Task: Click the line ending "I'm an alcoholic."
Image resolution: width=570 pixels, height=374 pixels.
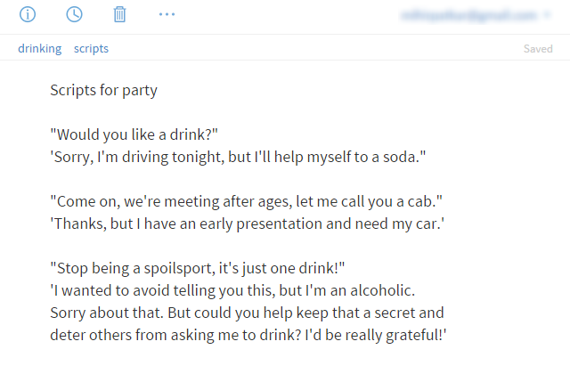Action: 232,290
